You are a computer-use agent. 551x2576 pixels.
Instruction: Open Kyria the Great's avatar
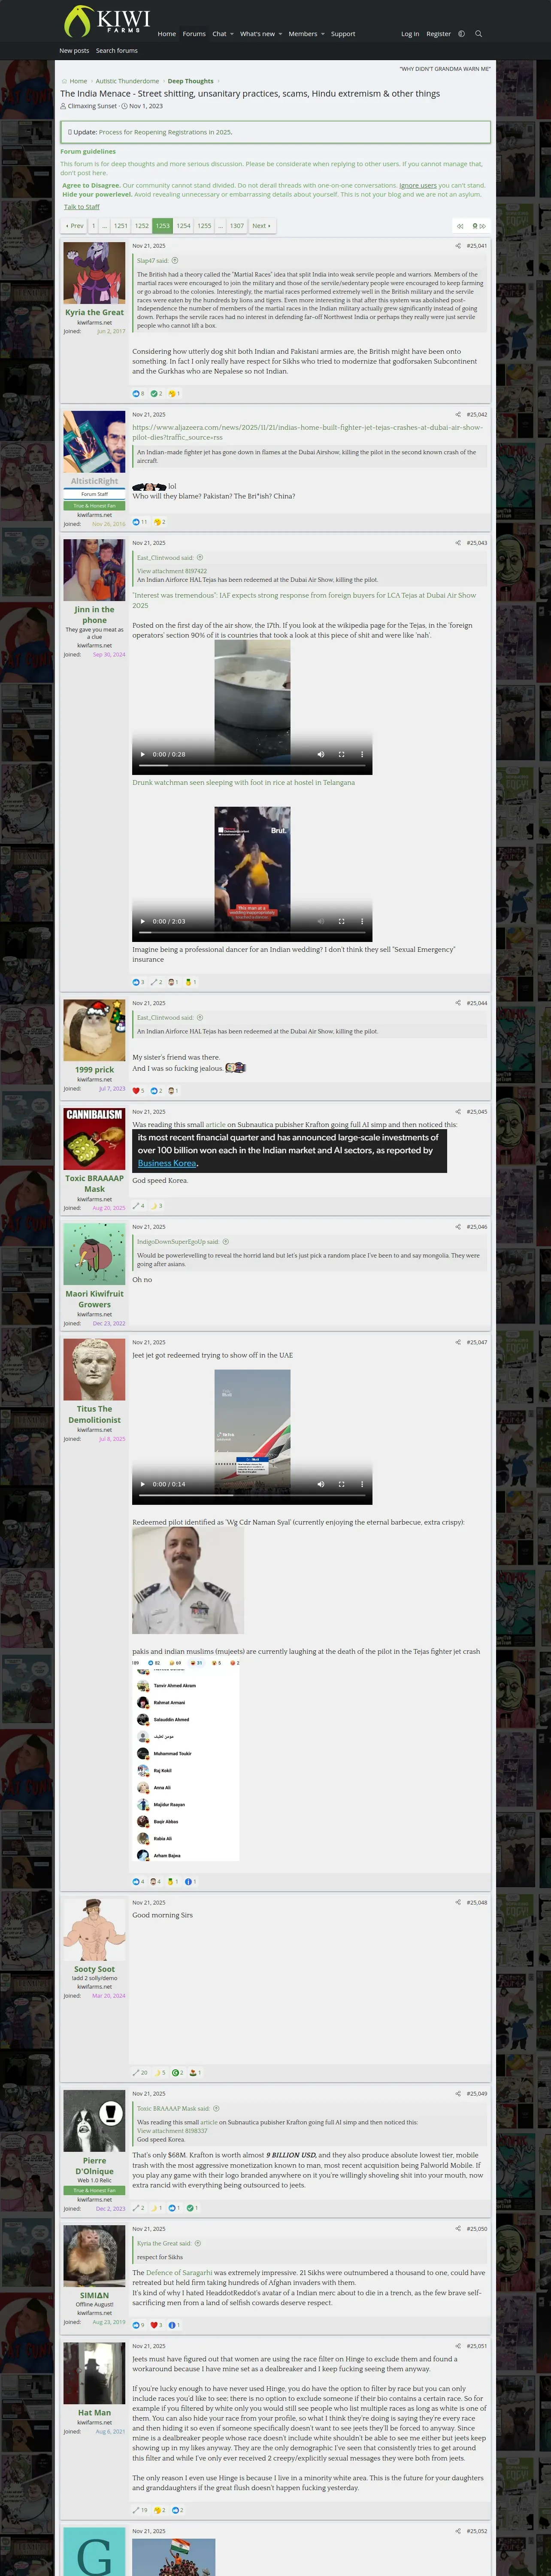(94, 273)
